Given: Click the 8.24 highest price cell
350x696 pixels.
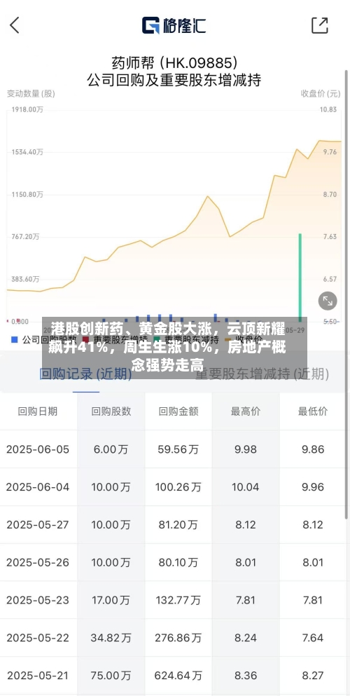Looking at the screenshot, I should point(246,638).
